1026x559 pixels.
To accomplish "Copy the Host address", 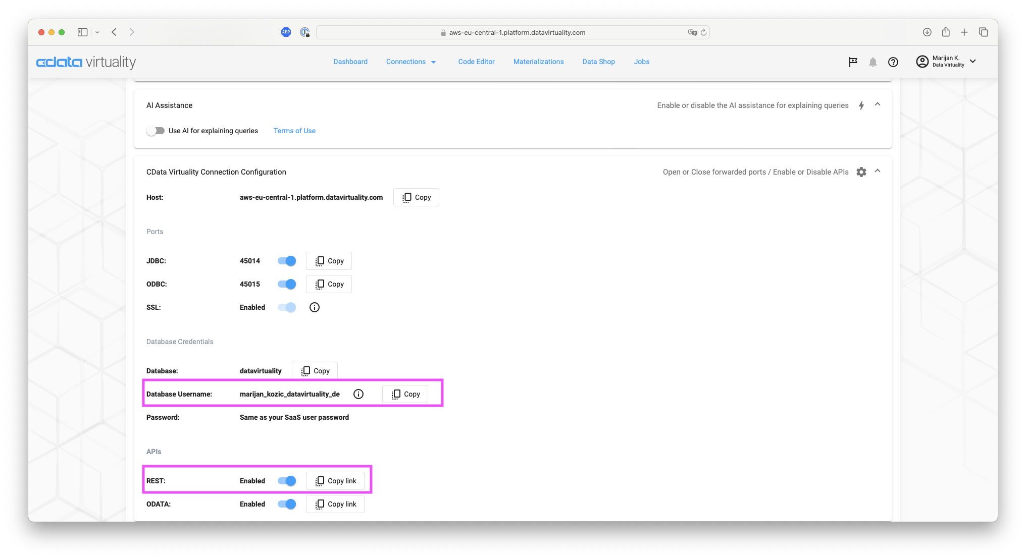I will (x=416, y=197).
